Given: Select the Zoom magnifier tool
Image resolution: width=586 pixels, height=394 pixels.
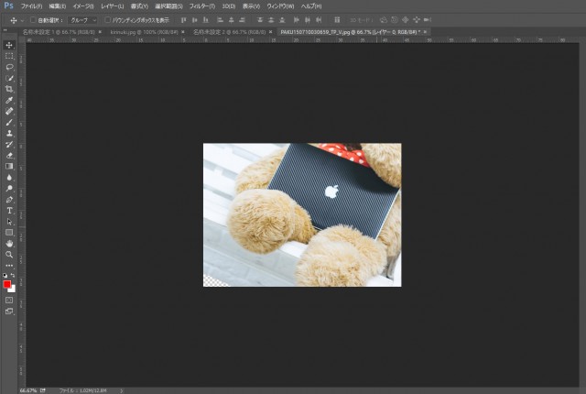Looking at the screenshot, I should pyautogui.click(x=9, y=254).
